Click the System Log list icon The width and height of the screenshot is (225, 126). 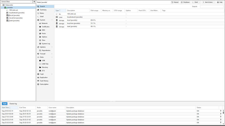40,44
